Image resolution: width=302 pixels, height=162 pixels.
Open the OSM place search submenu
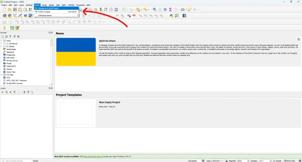(x=56, y=15)
